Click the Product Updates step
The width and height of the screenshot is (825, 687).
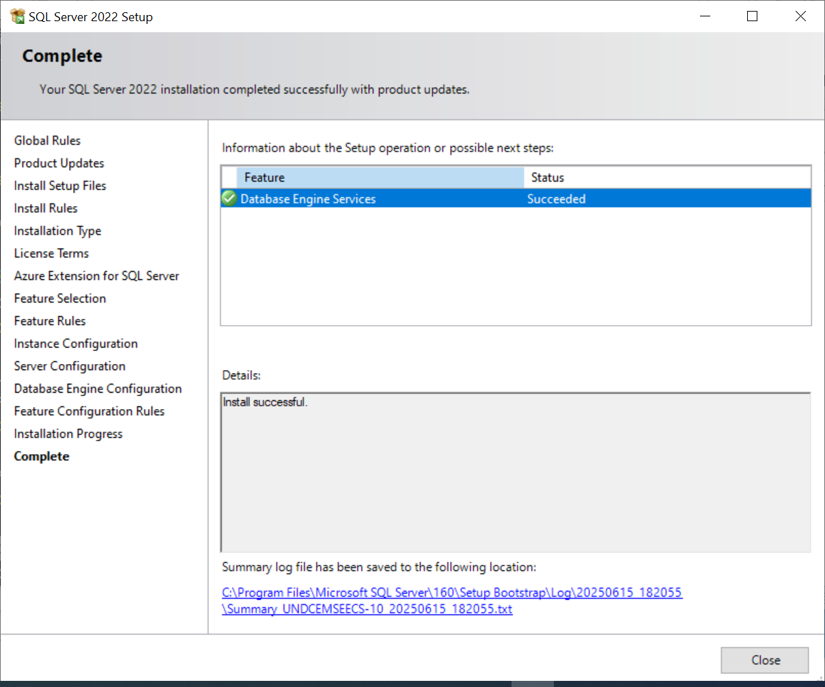point(59,163)
